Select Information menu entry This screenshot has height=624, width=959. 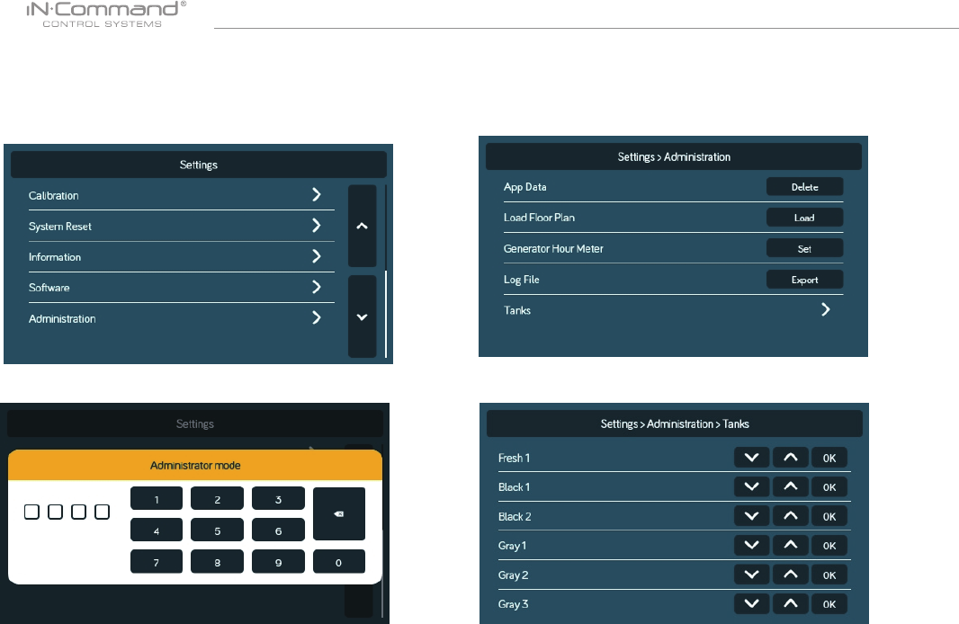[181, 256]
